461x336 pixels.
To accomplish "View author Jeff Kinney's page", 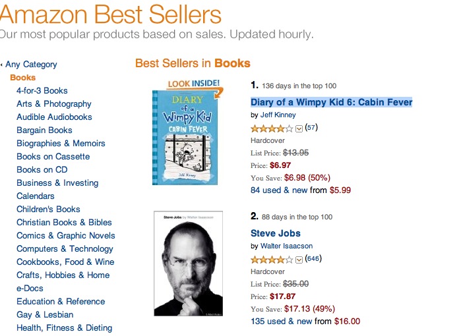I will (x=278, y=115).
